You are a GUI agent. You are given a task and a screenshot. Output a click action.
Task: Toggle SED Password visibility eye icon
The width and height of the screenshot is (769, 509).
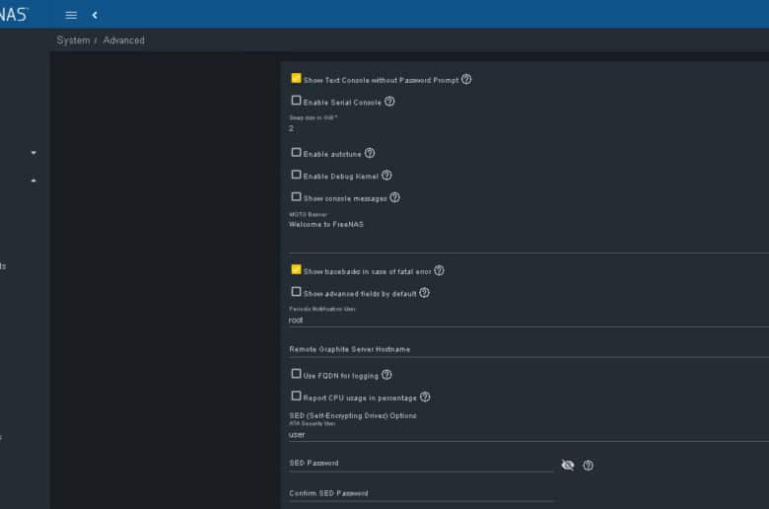pyautogui.click(x=568, y=465)
